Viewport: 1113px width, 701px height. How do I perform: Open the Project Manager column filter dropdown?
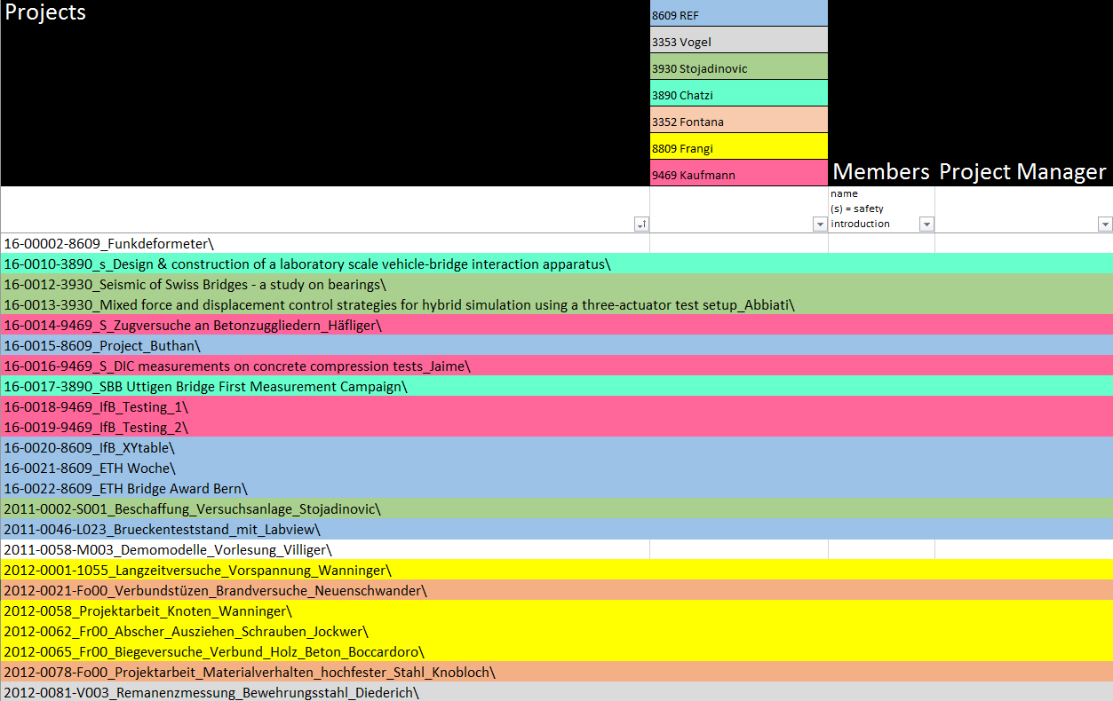[x=1105, y=224]
